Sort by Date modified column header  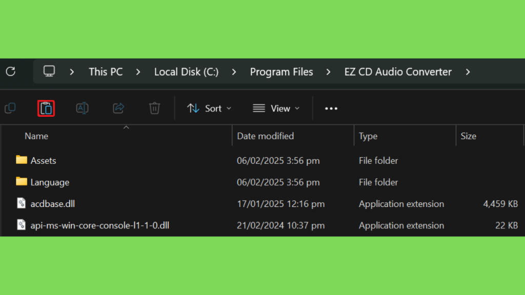tap(265, 136)
